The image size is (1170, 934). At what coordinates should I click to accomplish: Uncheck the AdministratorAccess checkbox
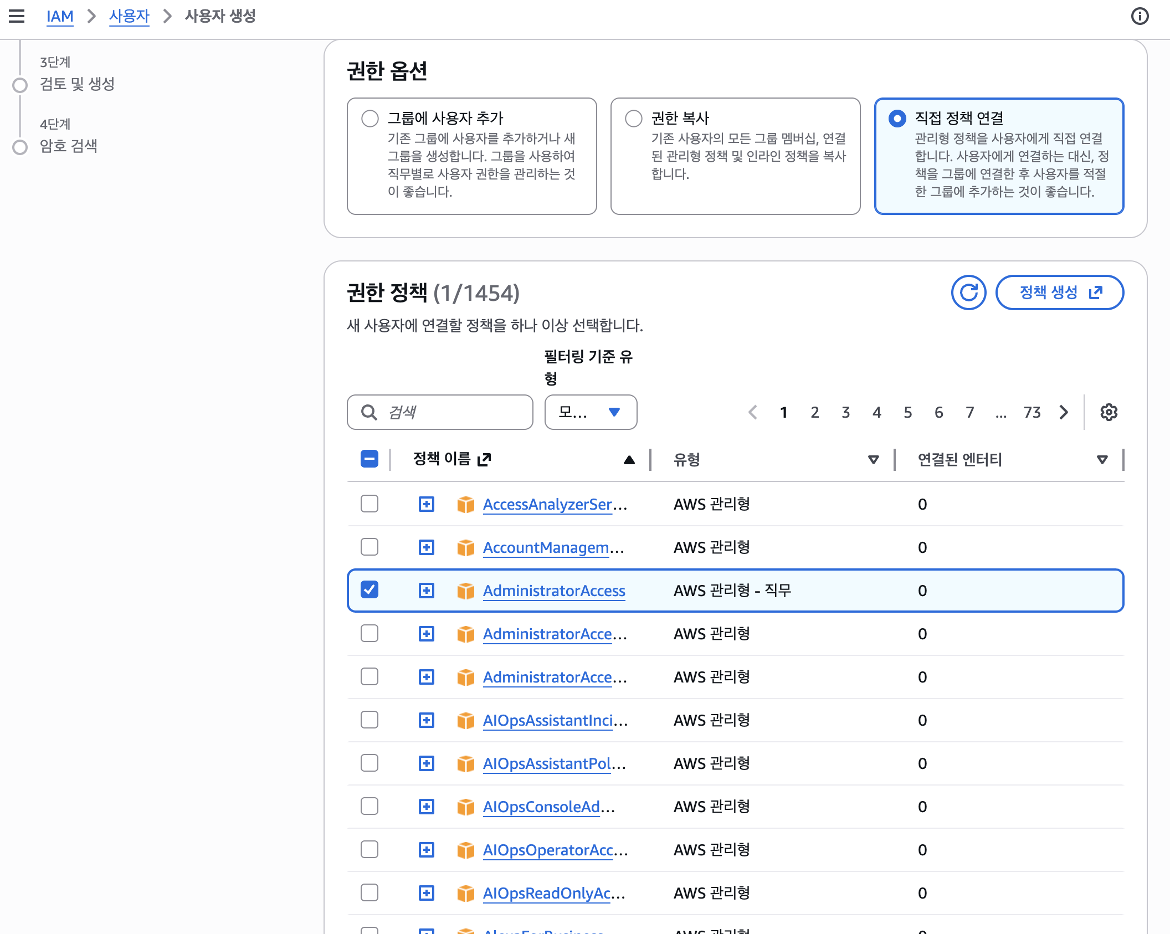point(369,591)
